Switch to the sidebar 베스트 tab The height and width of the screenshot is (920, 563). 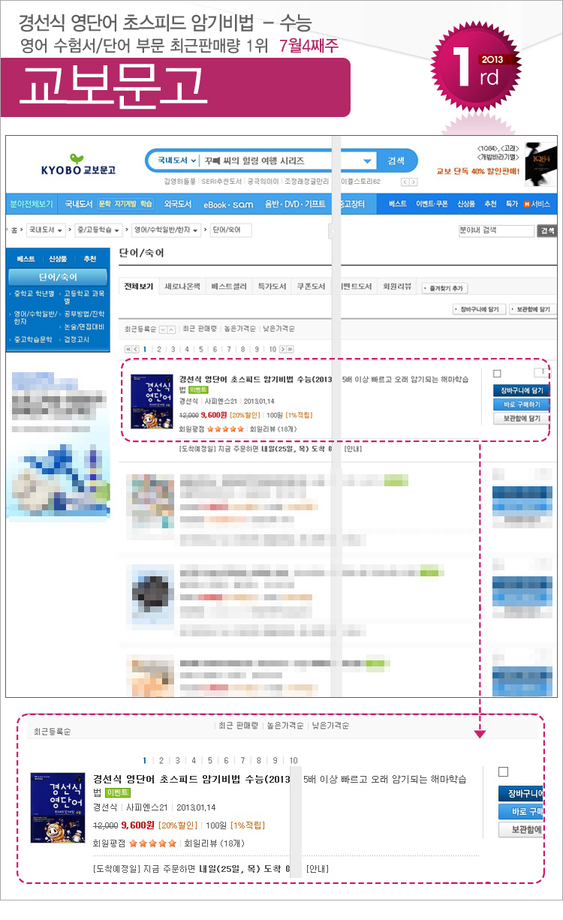(26, 259)
